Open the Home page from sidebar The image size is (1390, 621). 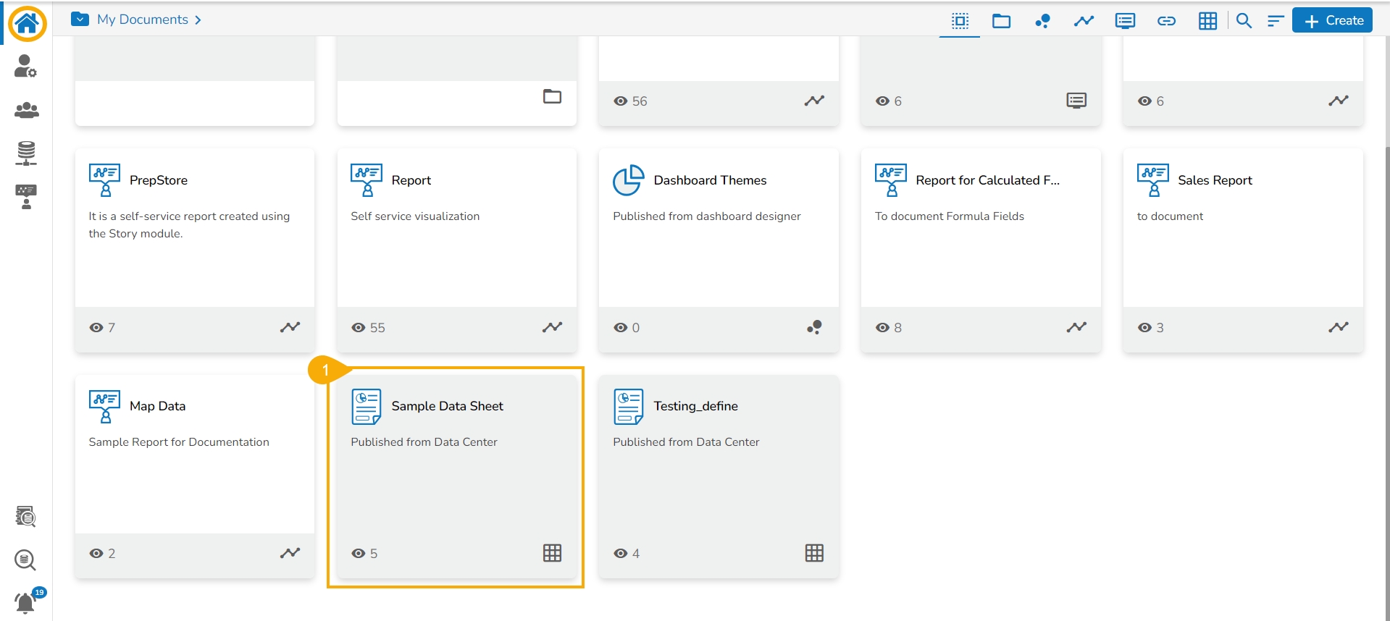27,23
